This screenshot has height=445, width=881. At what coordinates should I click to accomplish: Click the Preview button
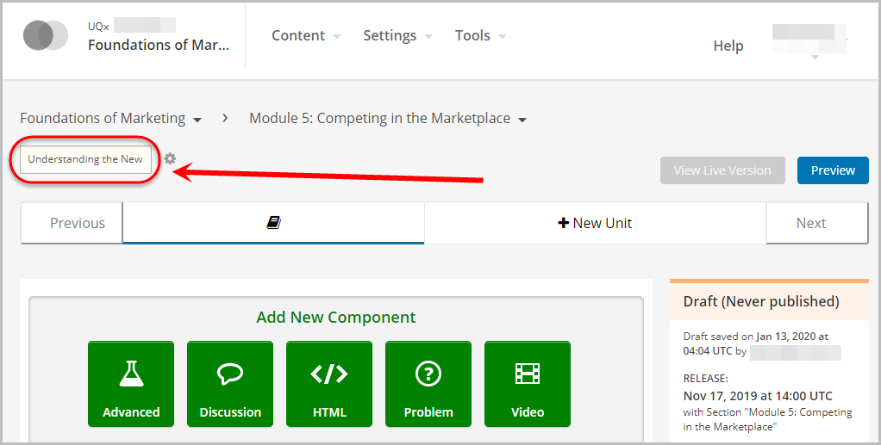click(x=833, y=170)
